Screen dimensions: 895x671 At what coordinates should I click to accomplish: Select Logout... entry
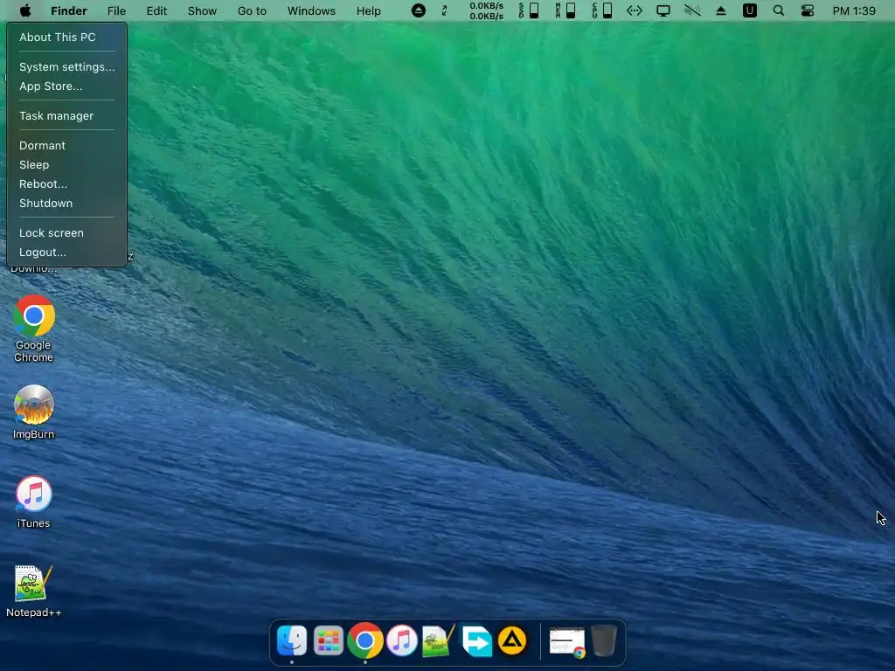coord(66,252)
